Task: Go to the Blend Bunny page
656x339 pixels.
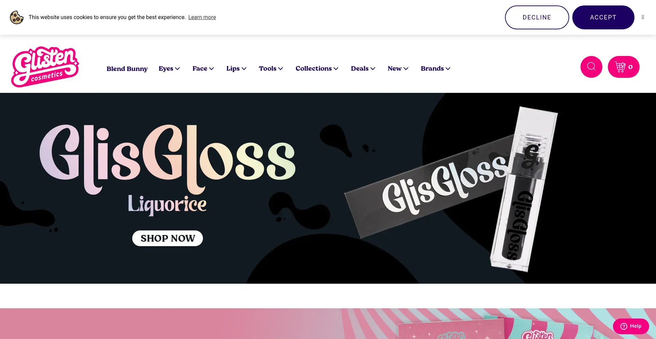Action: tap(127, 69)
